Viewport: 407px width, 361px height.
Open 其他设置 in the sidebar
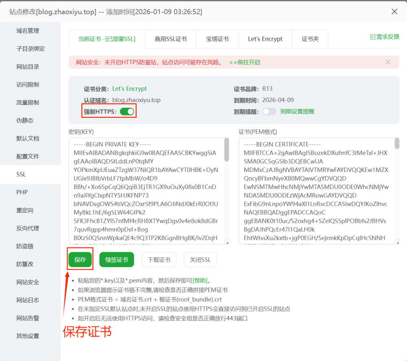point(28,336)
